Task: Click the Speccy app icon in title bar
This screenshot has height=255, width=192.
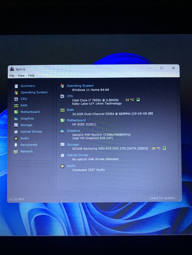Action: (x=12, y=69)
